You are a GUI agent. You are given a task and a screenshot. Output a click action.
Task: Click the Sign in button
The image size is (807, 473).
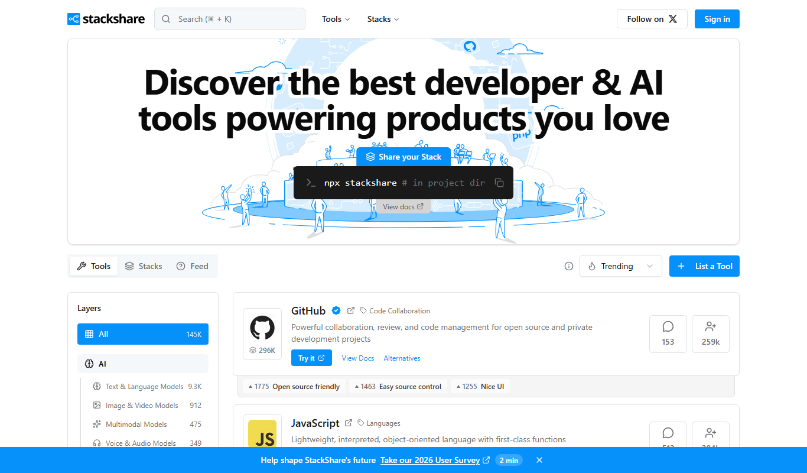point(717,19)
